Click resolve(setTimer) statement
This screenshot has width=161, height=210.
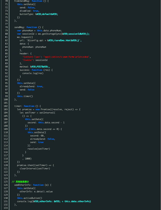39,149
